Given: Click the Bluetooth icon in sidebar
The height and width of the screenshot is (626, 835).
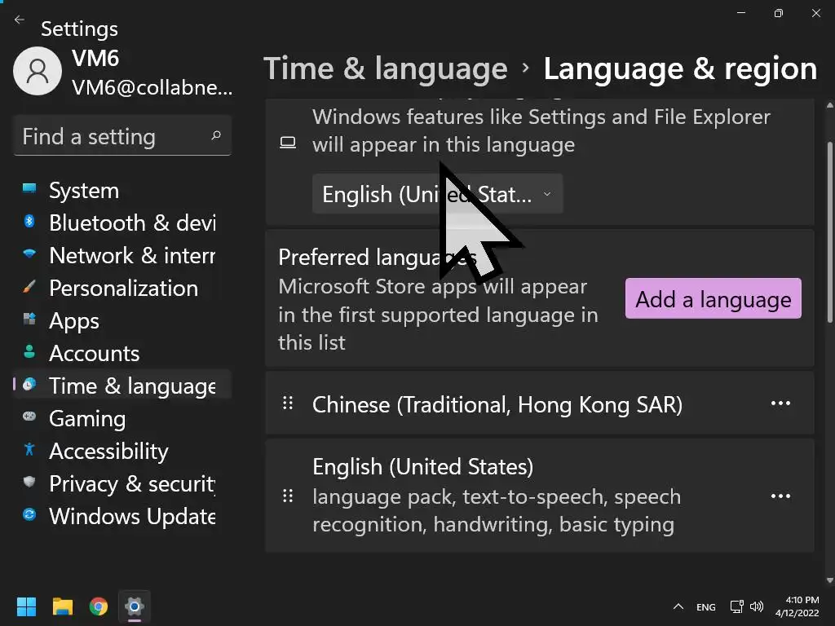Looking at the screenshot, I should pos(29,223).
